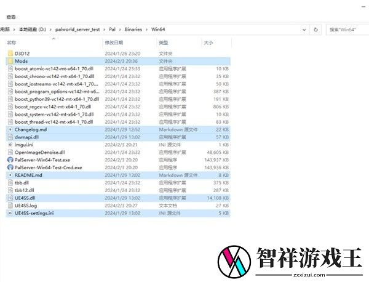
Task: Expand chevron after palworld_server_test breadcrumb
Action: 105,30
